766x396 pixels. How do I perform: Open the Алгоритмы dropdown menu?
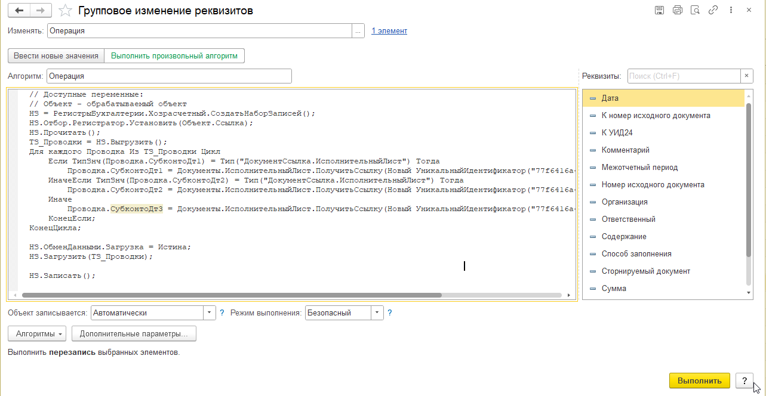click(x=37, y=333)
